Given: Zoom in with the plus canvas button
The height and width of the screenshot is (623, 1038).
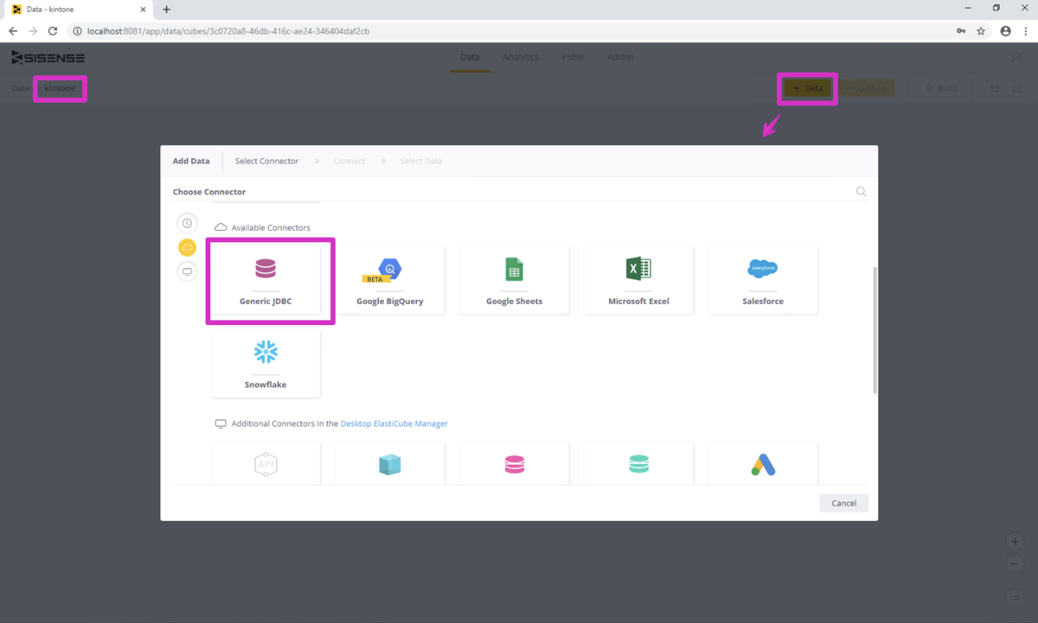Looking at the screenshot, I should tap(1016, 542).
